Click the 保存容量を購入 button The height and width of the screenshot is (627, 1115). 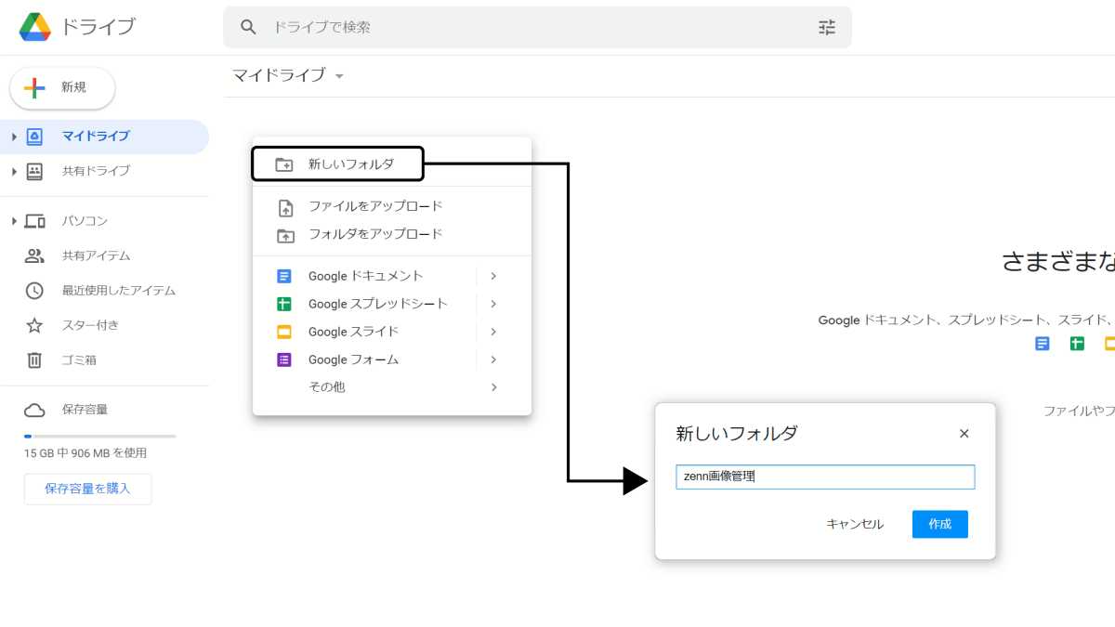[87, 489]
